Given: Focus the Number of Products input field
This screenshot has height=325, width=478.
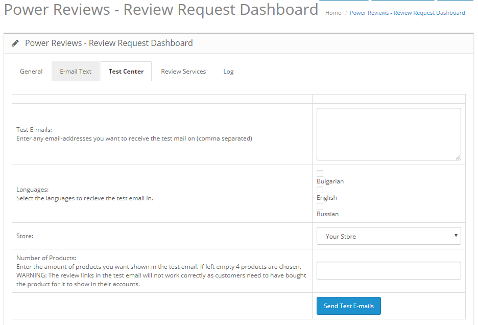Looking at the screenshot, I should [x=389, y=271].
